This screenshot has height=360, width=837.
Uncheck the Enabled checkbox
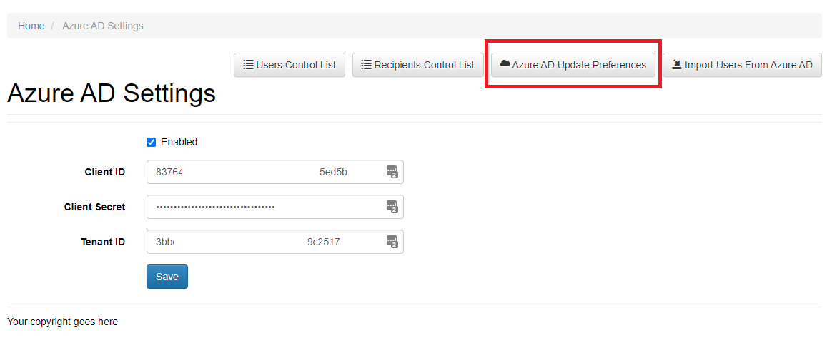click(x=151, y=142)
